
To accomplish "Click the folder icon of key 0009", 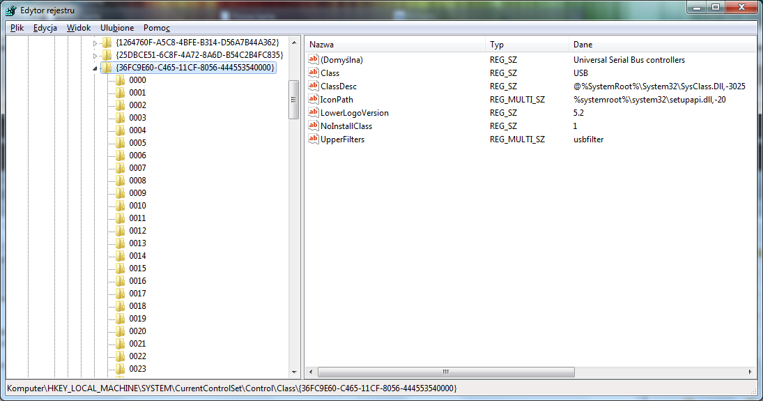I will [120, 193].
